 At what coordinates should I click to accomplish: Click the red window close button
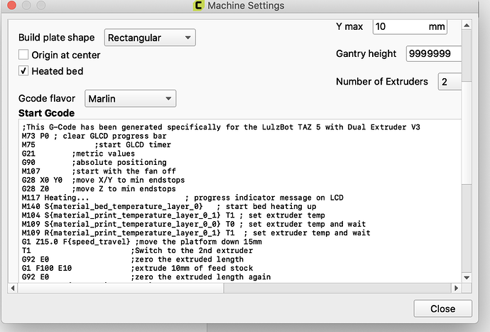click(x=12, y=5)
